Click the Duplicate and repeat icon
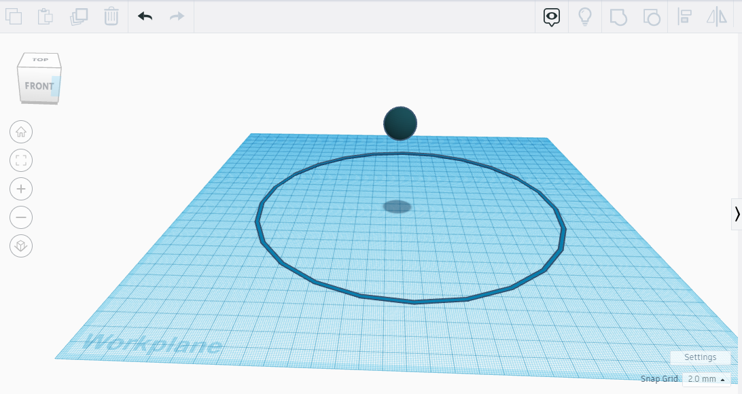742x394 pixels. click(x=79, y=16)
